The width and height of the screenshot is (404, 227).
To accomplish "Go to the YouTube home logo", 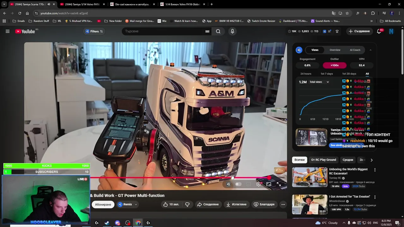I will [x=25, y=31].
